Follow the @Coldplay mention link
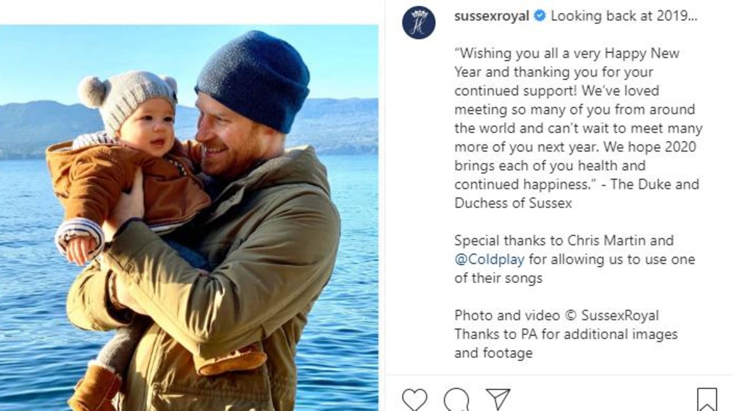 point(489,260)
